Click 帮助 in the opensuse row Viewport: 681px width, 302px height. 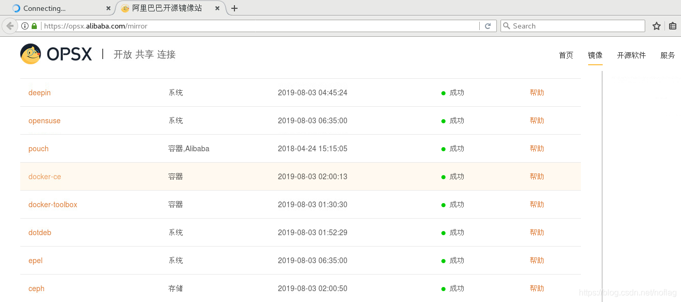click(x=537, y=121)
